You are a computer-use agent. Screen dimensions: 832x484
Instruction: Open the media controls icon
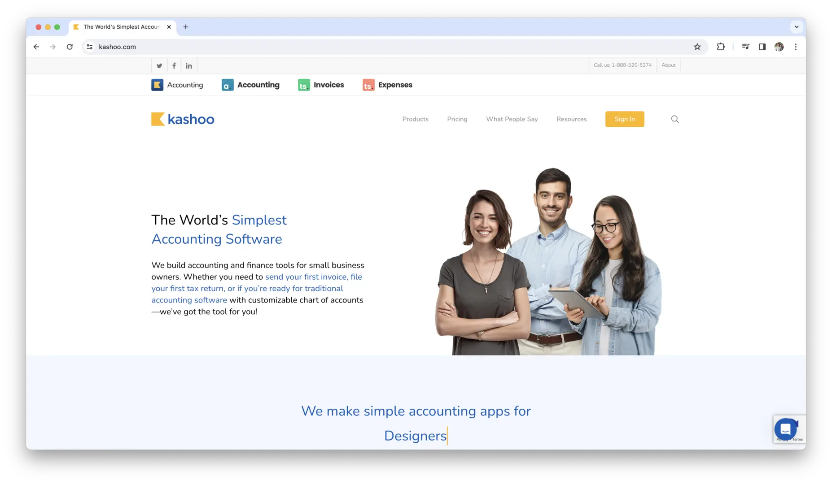coord(745,47)
